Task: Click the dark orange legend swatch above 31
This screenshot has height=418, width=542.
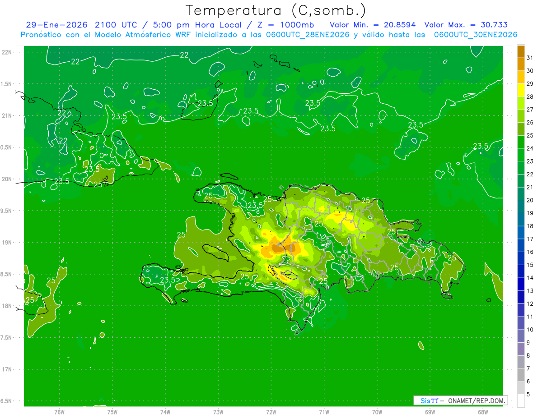Action: click(521, 51)
